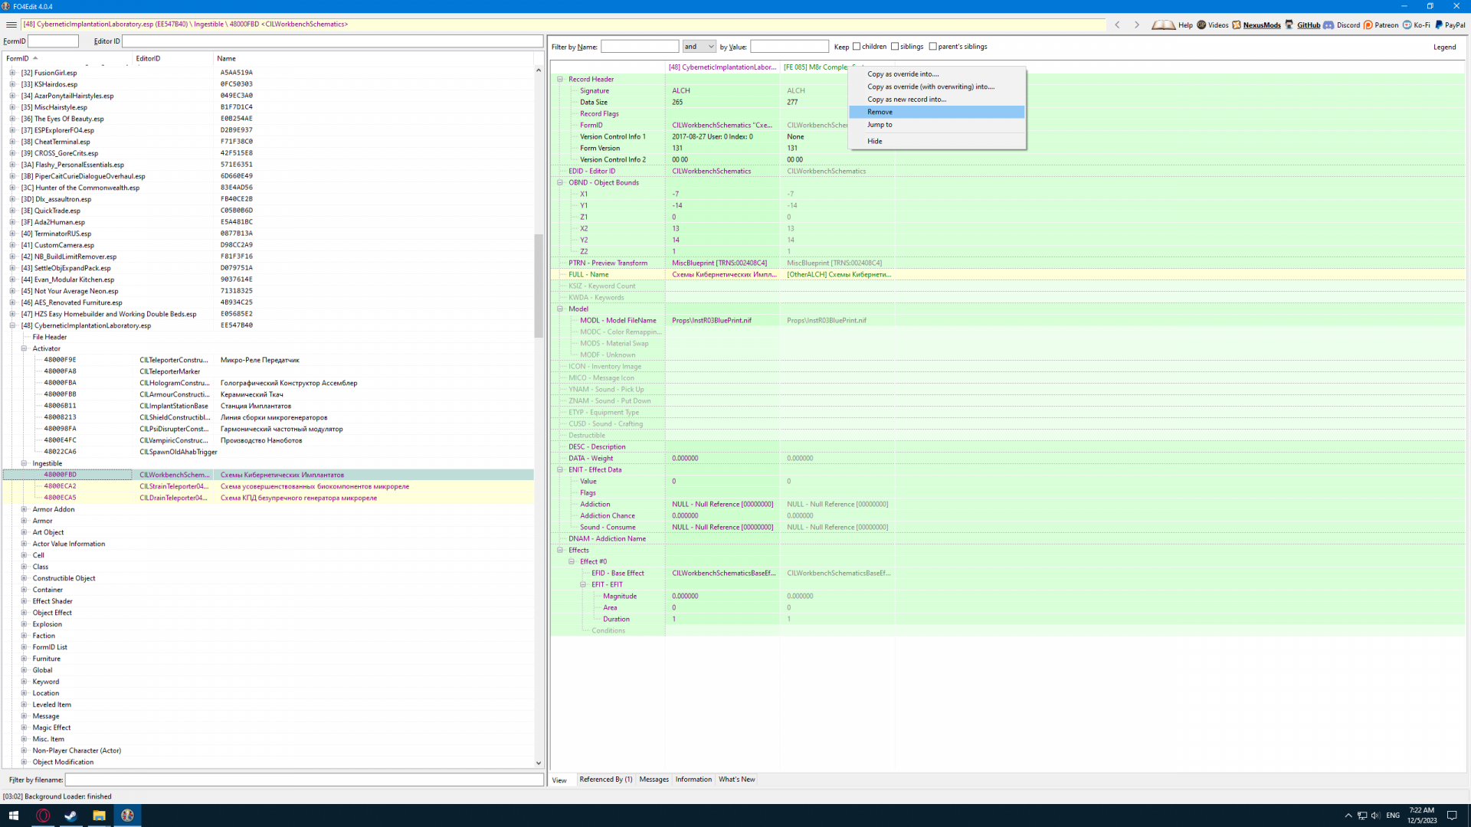
Task: Click the Filter by filename field
Action: [x=304, y=780]
